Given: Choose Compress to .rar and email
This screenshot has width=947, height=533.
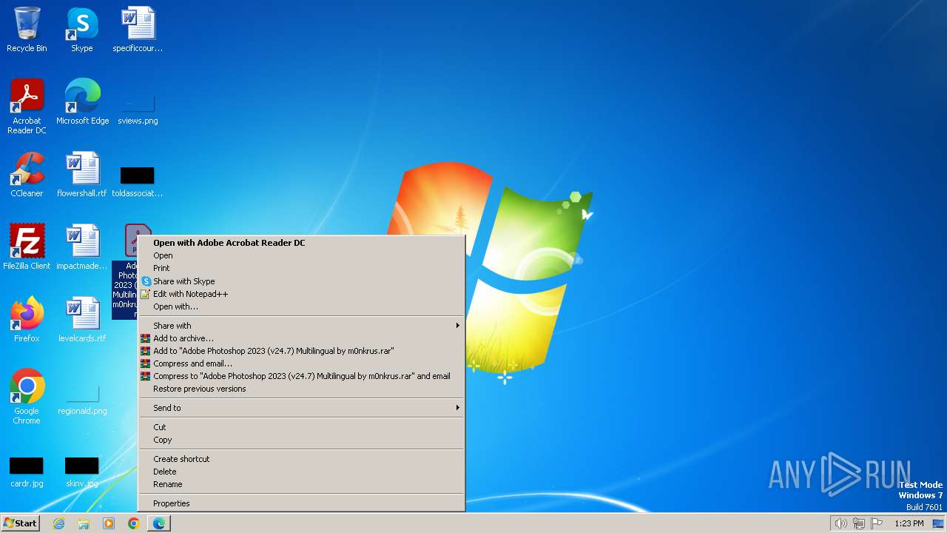Looking at the screenshot, I should coord(301,376).
